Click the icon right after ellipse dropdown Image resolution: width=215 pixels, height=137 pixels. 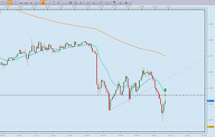pyautogui.click(x=114, y=2)
